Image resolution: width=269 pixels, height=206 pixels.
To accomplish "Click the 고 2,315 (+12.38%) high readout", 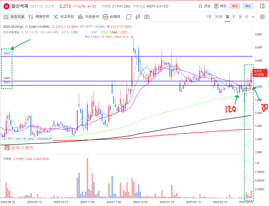I will (65, 27).
